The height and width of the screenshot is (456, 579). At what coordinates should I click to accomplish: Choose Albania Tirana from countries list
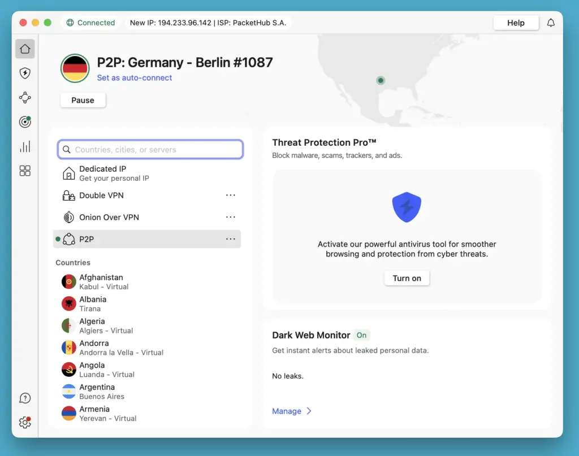tap(93, 303)
